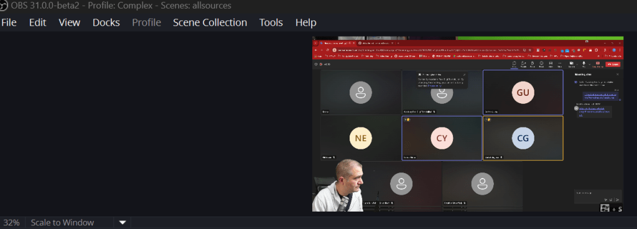Click the 32% preview zoom value
This screenshot has height=229, width=637.
pyautogui.click(x=12, y=223)
